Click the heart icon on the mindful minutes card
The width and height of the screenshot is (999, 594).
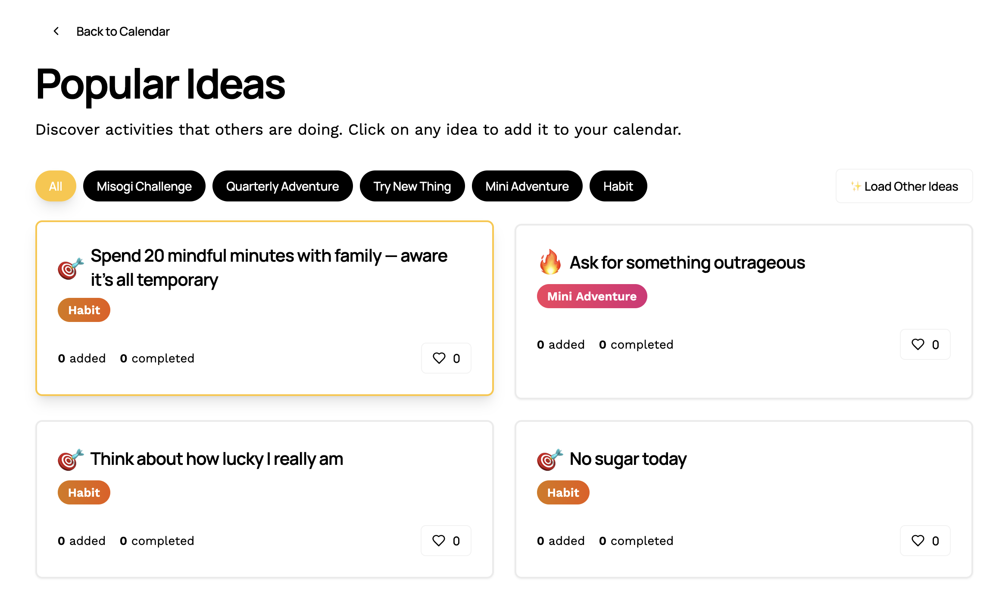(439, 358)
